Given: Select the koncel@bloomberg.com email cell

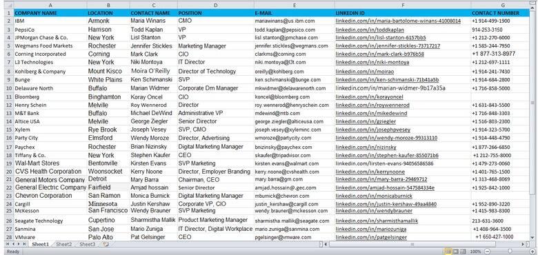Looking at the screenshot, I should tap(295, 97).
